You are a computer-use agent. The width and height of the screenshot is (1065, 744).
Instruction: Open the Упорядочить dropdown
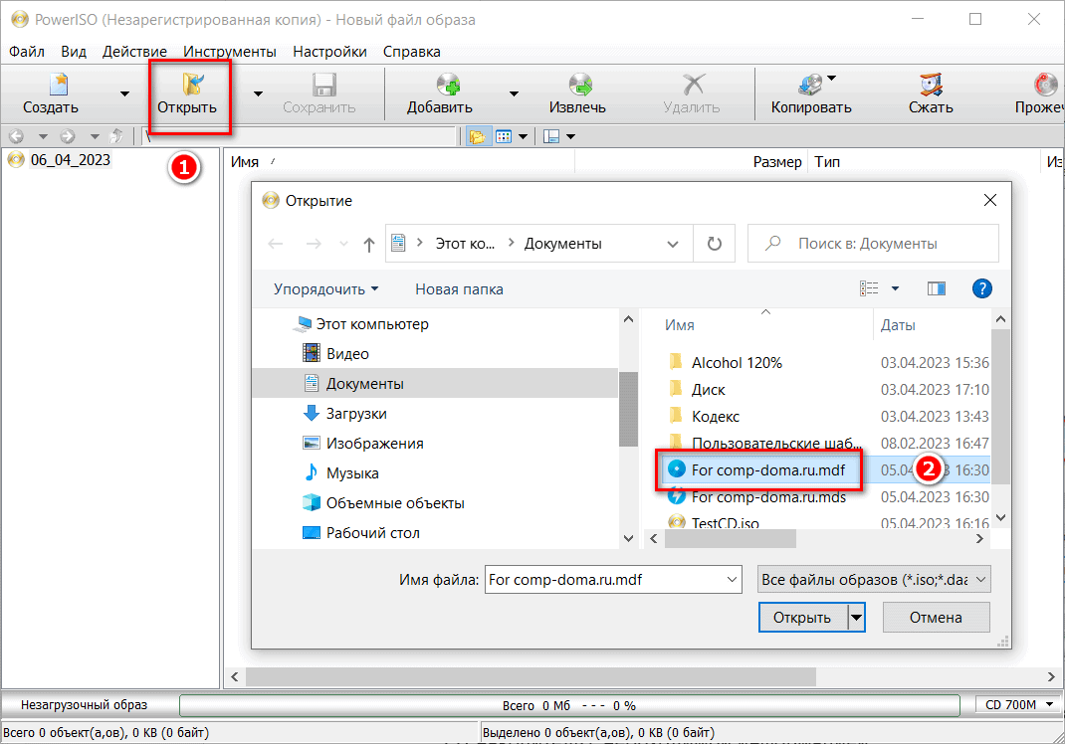click(x=326, y=289)
